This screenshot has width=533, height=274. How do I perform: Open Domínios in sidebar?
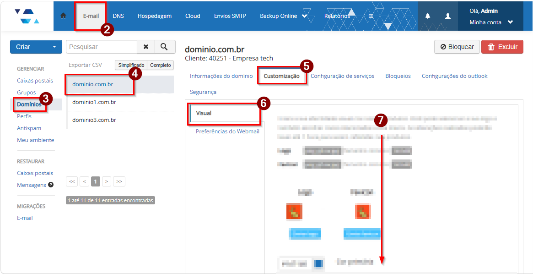29,104
